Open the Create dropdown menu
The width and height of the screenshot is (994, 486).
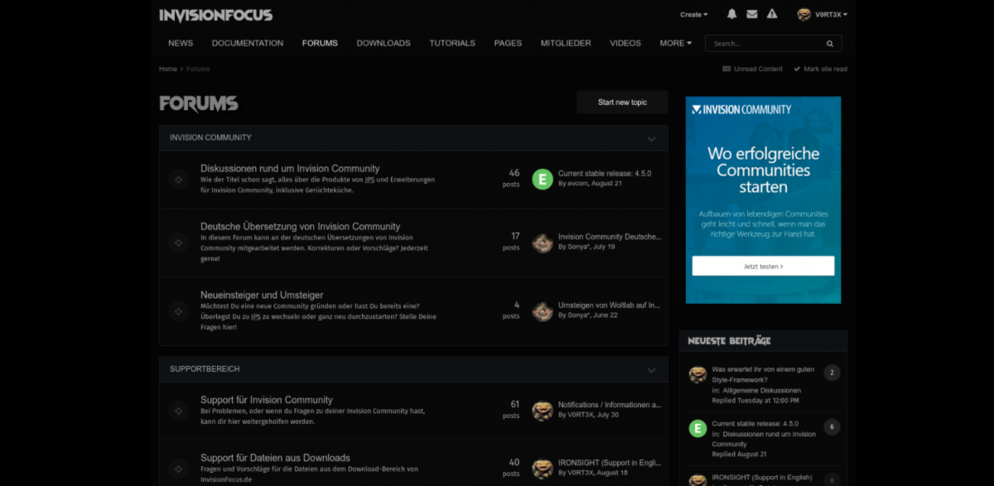693,14
